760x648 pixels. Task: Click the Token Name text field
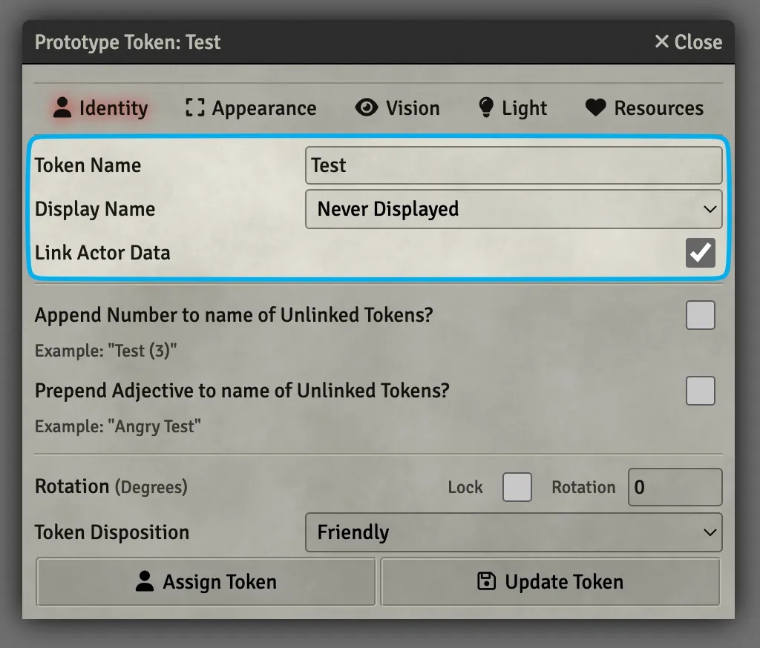[513, 165]
